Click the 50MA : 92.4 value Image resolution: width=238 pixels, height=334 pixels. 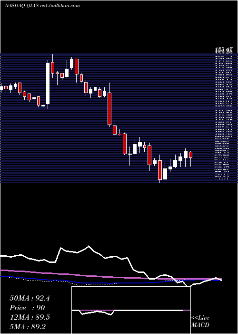30,298
